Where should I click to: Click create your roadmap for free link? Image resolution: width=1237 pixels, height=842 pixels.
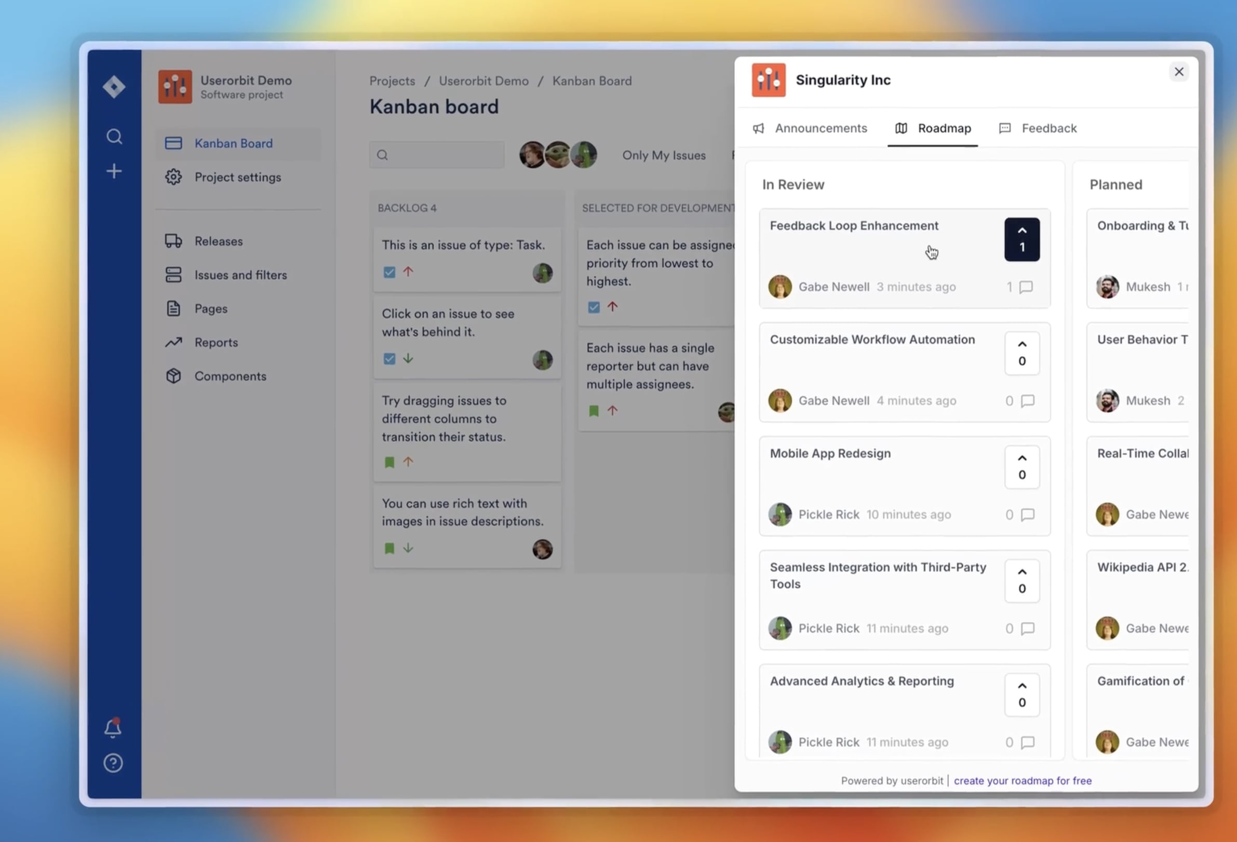tap(1023, 780)
